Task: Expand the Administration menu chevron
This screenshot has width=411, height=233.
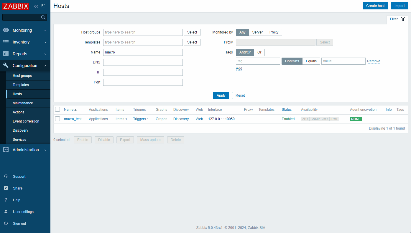Action: [x=45, y=150]
